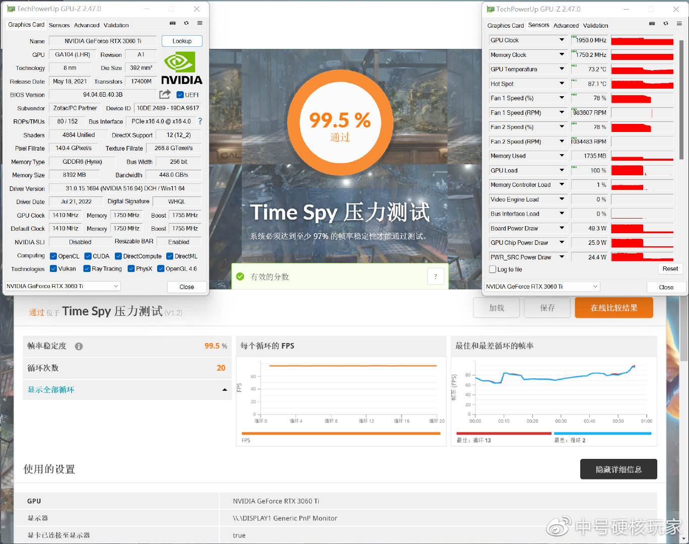Click GPU Temperature red sensor graph
The image size is (689, 544).
(642, 70)
